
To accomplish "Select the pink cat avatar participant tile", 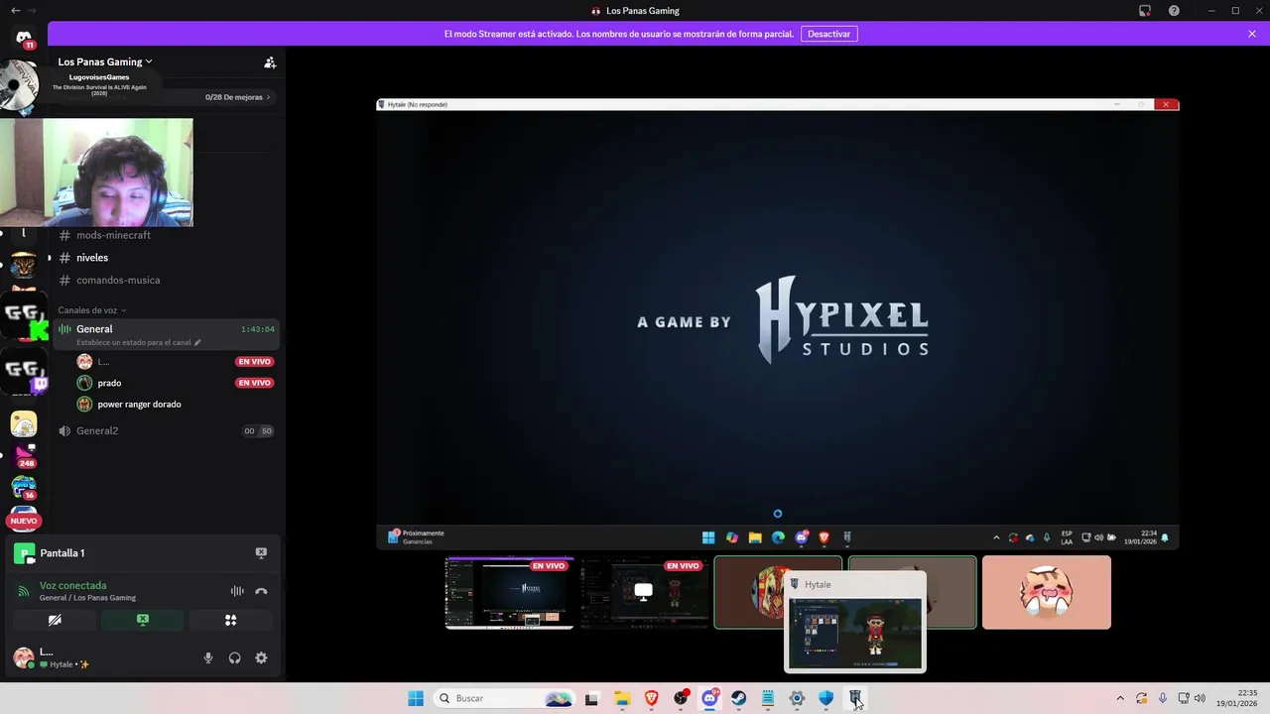I will (1047, 592).
